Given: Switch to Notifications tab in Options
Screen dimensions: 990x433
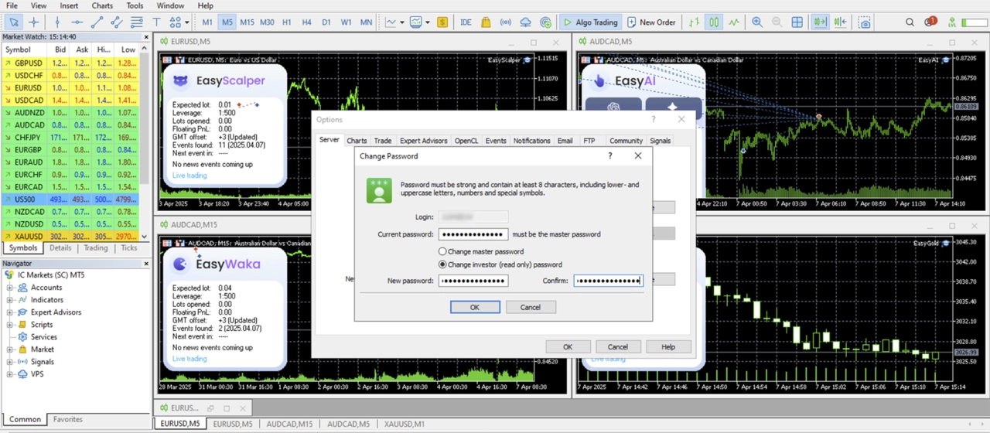Looking at the screenshot, I should tap(532, 141).
